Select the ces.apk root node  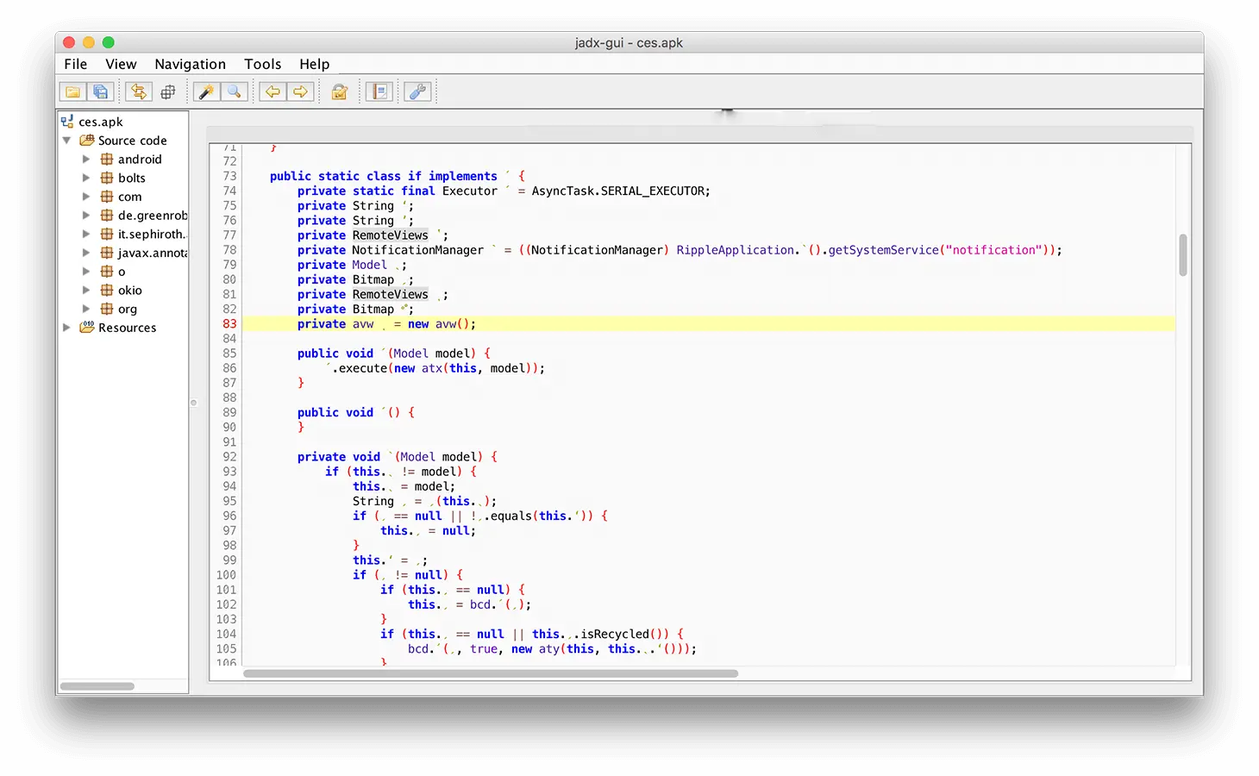tap(92, 122)
